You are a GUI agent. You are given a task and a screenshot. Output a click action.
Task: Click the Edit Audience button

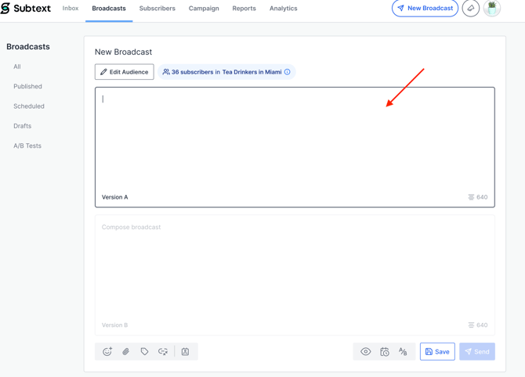click(125, 72)
